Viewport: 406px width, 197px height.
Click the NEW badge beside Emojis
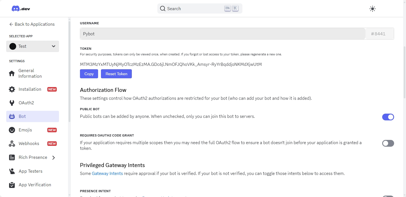pyautogui.click(x=52, y=130)
